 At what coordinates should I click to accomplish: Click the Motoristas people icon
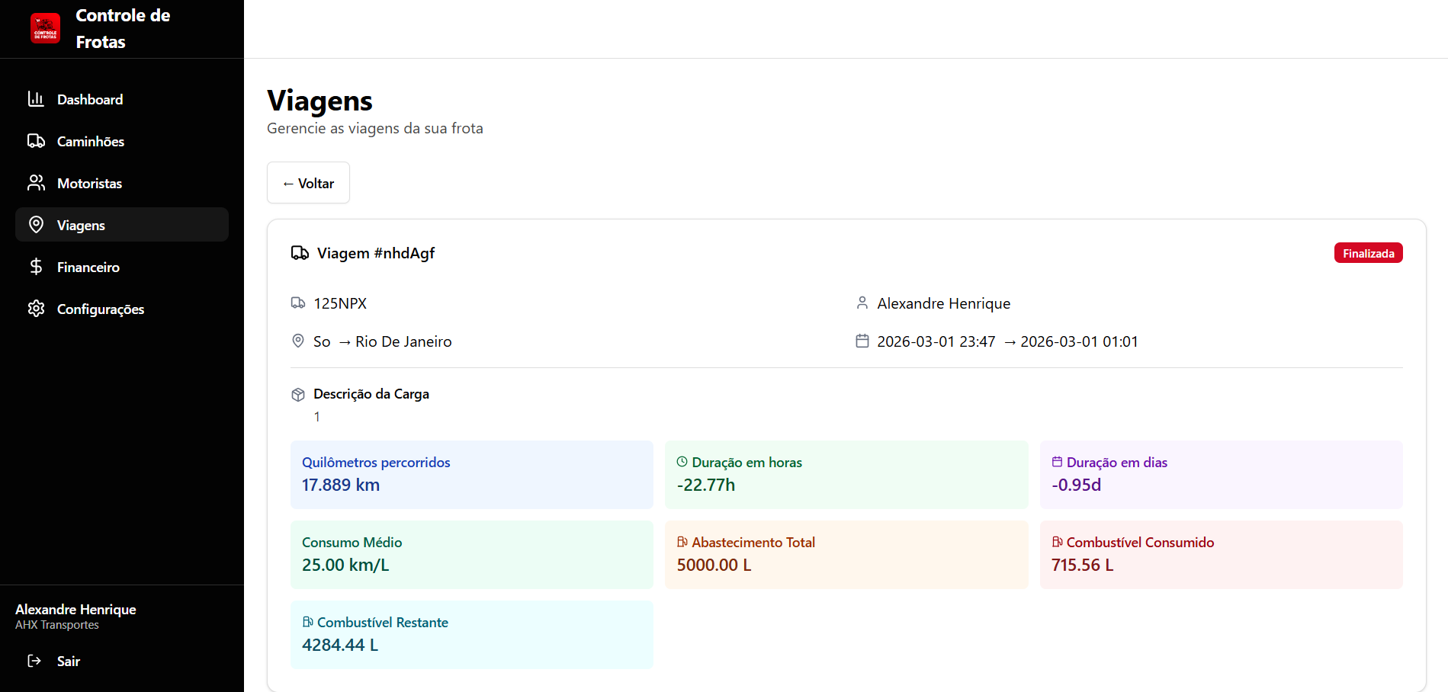[36, 183]
